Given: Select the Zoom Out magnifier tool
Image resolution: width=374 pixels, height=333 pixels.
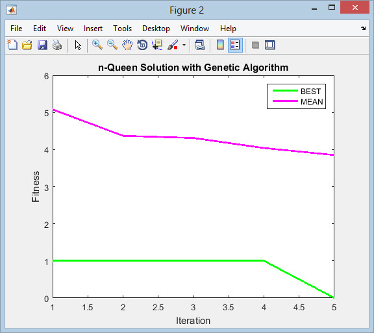Looking at the screenshot, I should pos(112,45).
